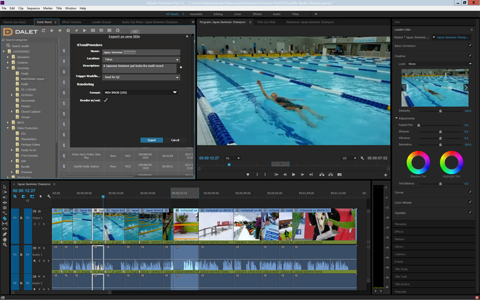
Task: Click the Shadow Tint color wheel
Action: (418, 162)
